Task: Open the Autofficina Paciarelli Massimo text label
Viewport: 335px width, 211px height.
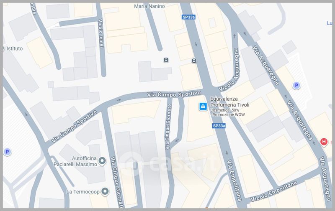Action: (75, 161)
